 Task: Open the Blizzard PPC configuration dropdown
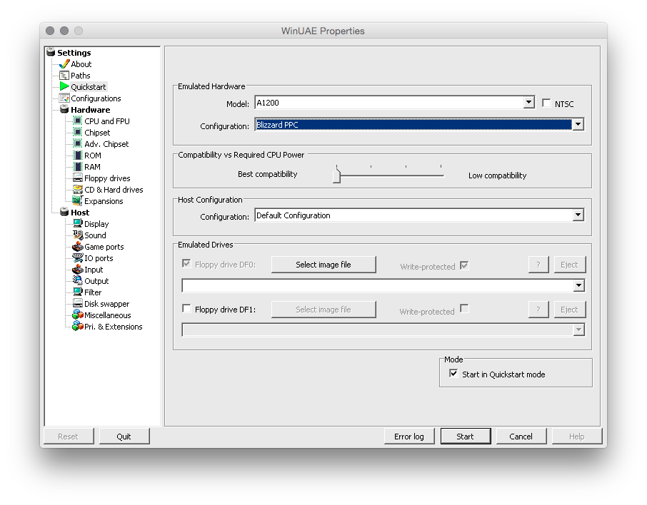pos(578,124)
